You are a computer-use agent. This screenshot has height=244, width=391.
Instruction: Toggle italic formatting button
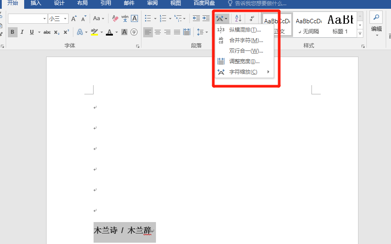pyautogui.click(x=22, y=32)
